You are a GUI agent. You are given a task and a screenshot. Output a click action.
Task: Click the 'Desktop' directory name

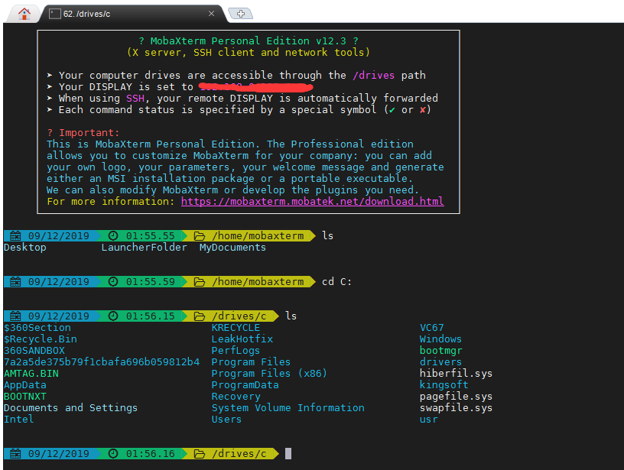(x=25, y=248)
